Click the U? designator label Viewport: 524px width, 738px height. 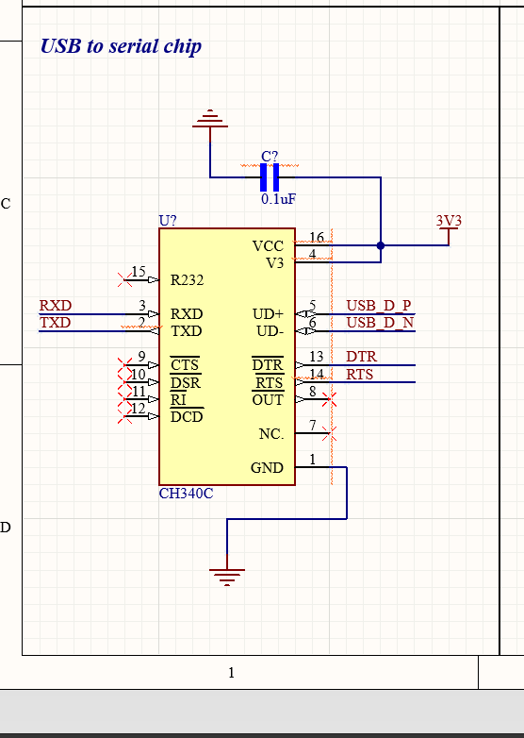click(x=168, y=221)
